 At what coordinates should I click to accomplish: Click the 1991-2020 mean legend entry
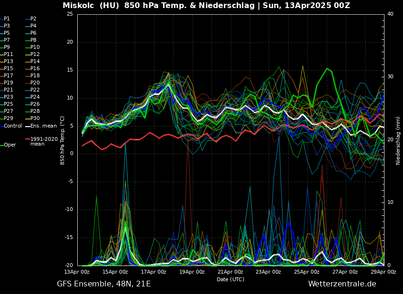point(44,142)
